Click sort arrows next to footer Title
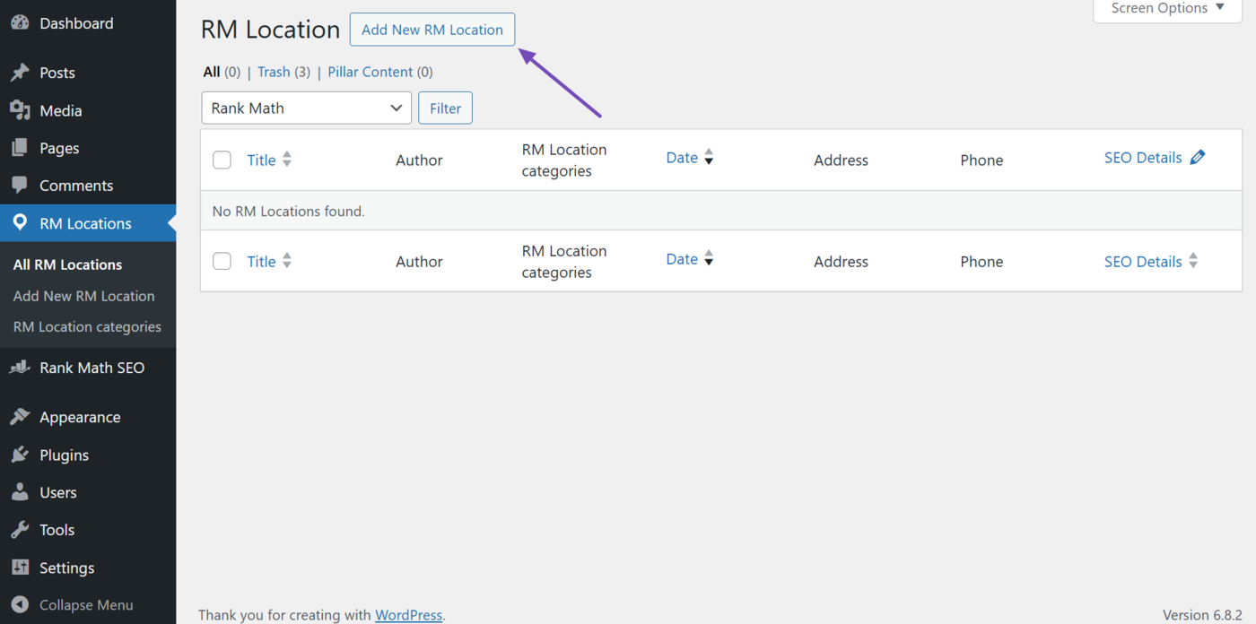Image resolution: width=1256 pixels, height=624 pixels. [x=287, y=261]
